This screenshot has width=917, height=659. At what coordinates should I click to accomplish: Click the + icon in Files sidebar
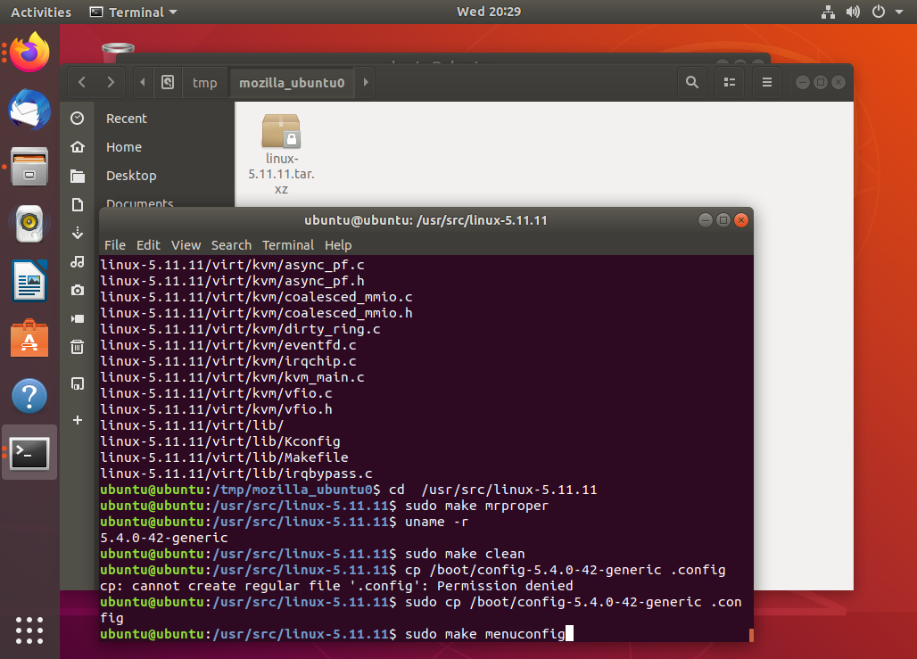[77, 420]
